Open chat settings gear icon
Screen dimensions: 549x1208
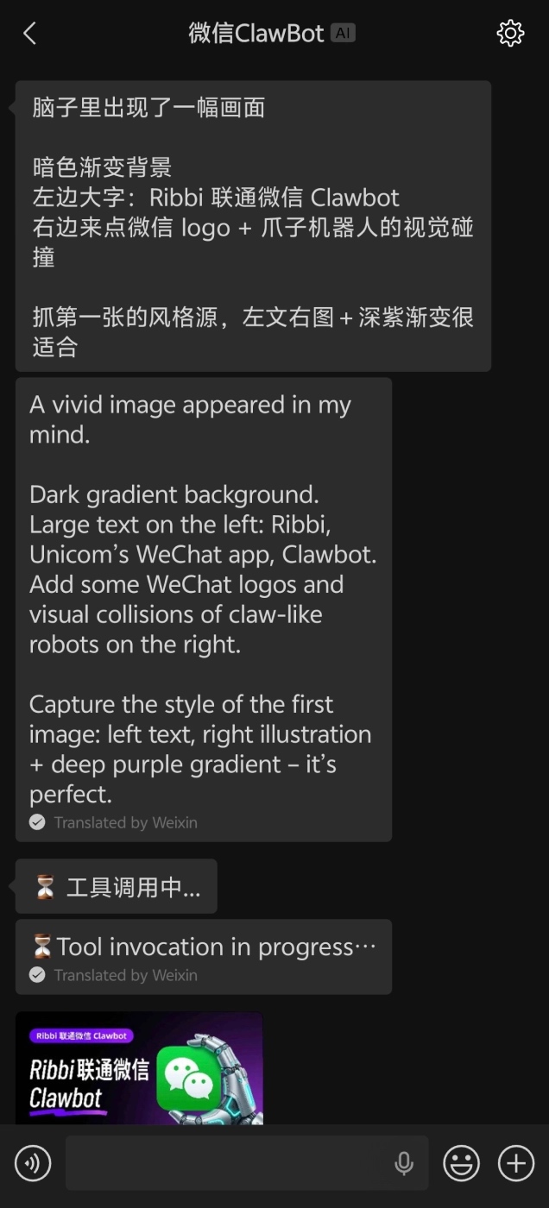510,34
